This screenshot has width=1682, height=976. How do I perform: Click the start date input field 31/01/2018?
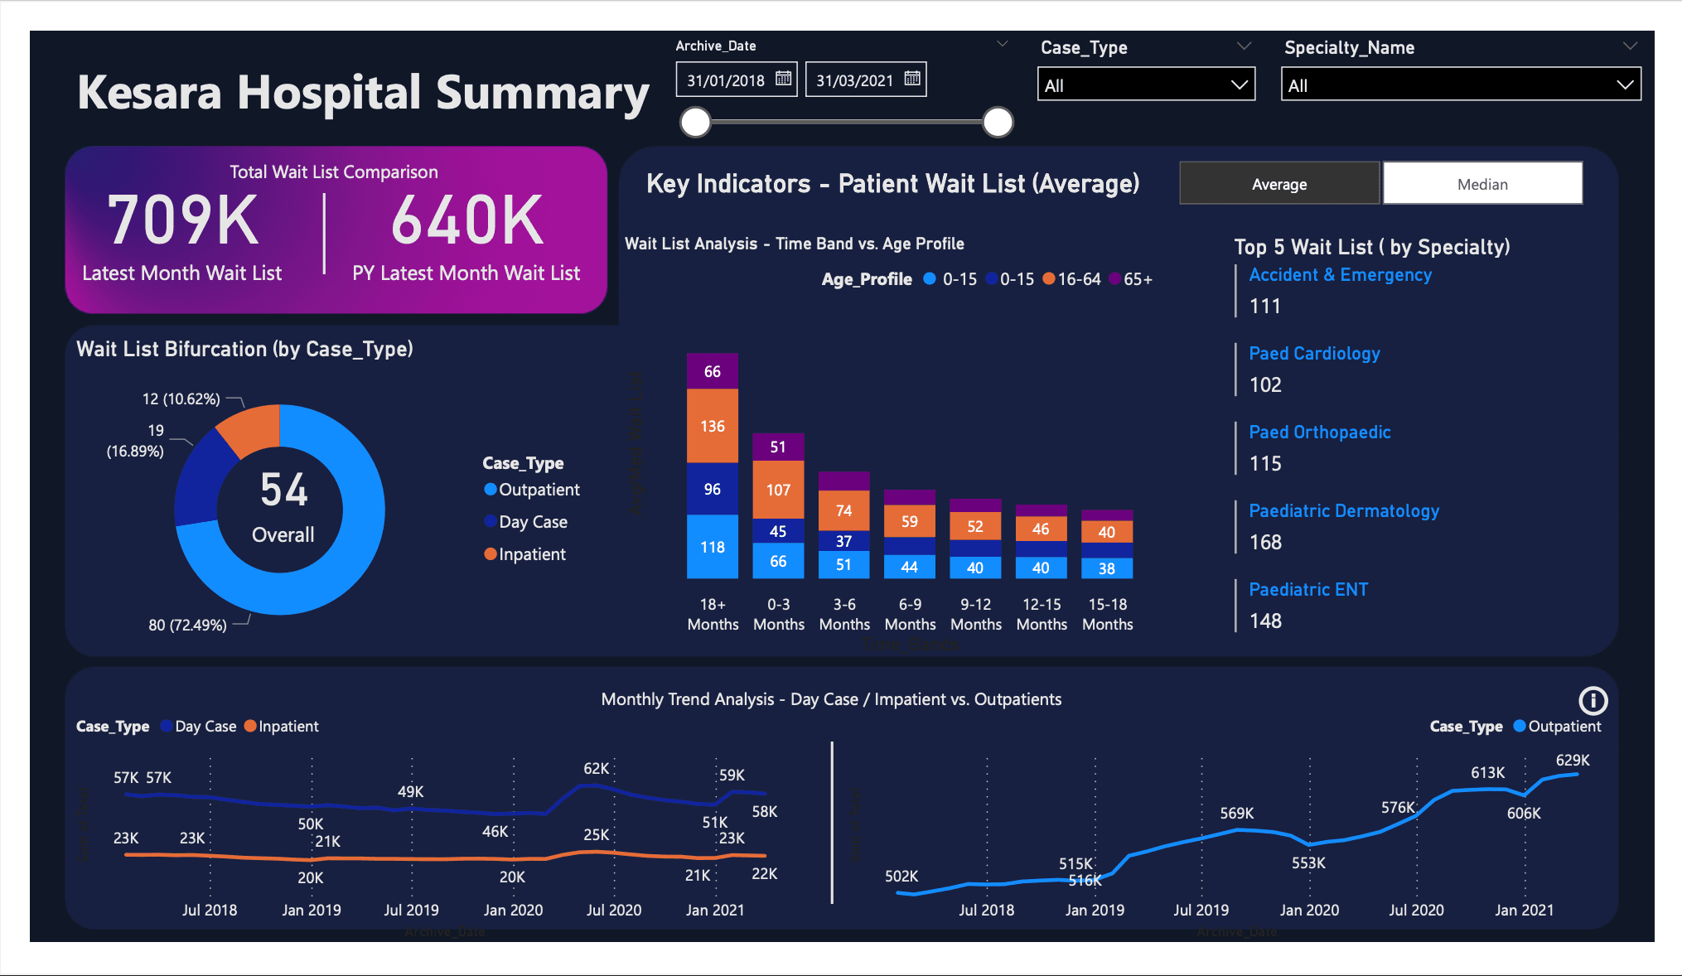pyautogui.click(x=726, y=80)
